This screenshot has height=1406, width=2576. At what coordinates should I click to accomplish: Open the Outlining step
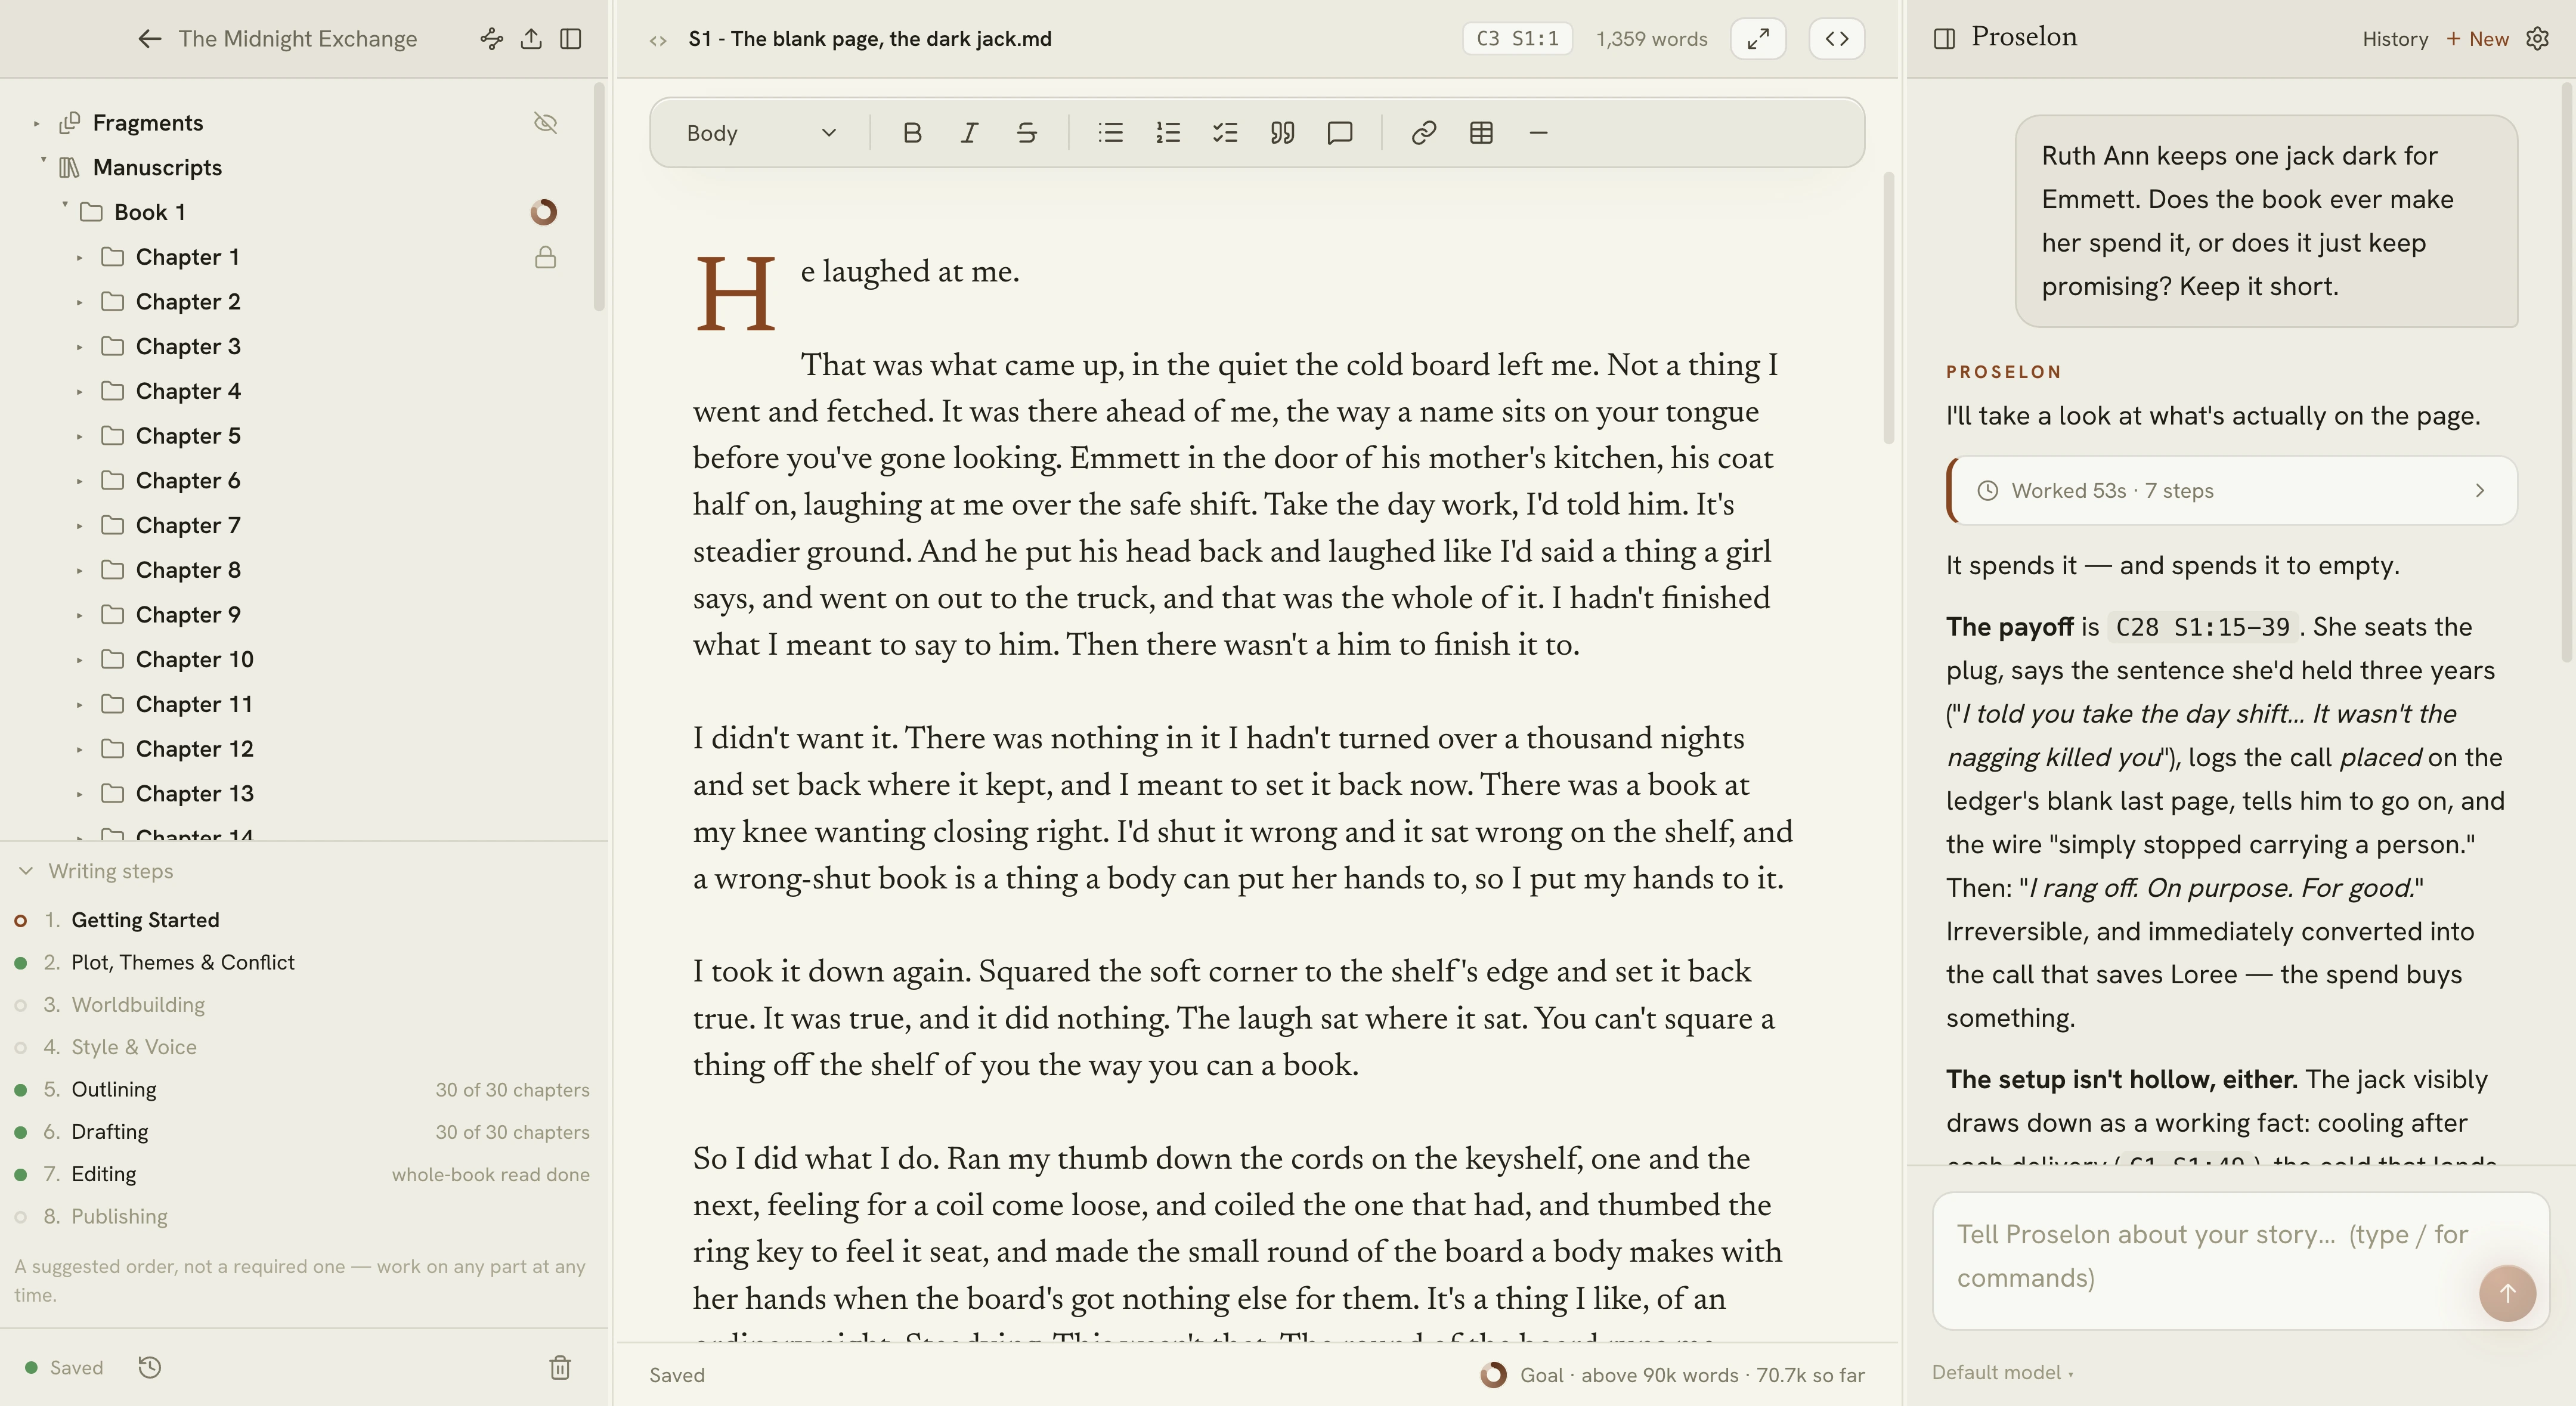click(x=114, y=1089)
